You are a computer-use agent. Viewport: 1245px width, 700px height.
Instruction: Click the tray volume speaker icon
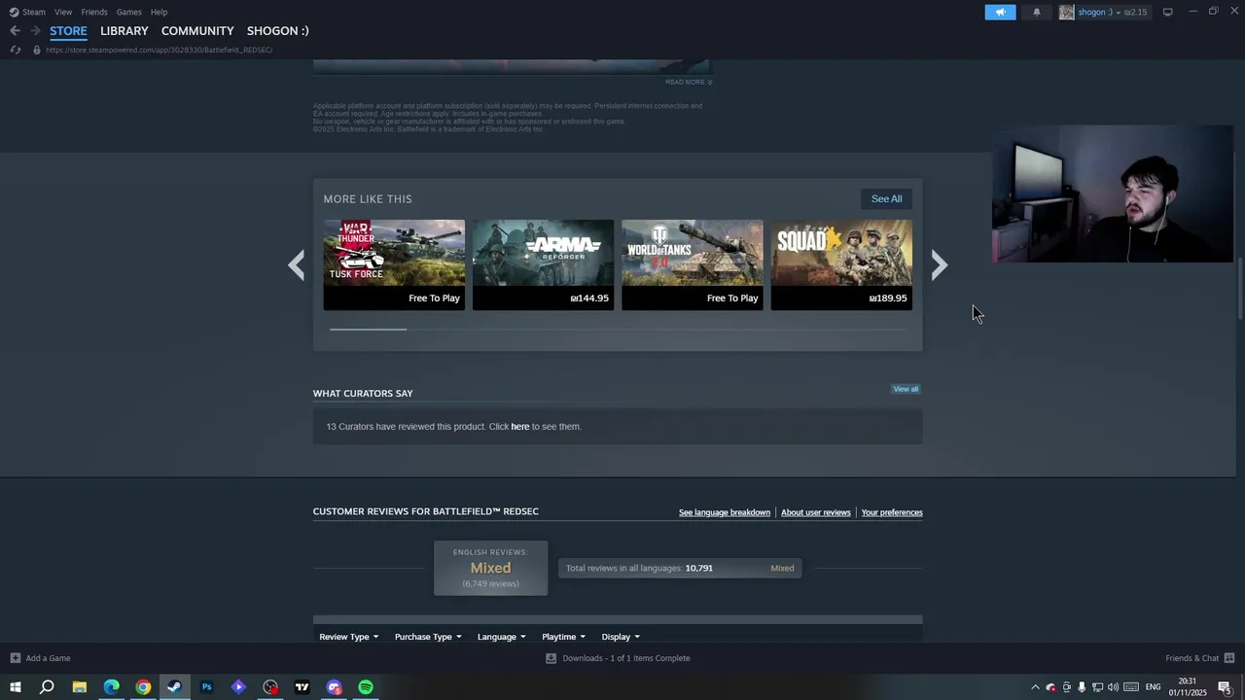[x=1113, y=687]
